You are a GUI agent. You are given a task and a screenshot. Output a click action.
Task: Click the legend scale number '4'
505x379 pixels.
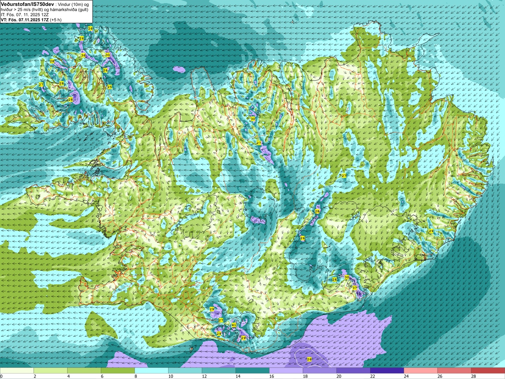click(68, 376)
